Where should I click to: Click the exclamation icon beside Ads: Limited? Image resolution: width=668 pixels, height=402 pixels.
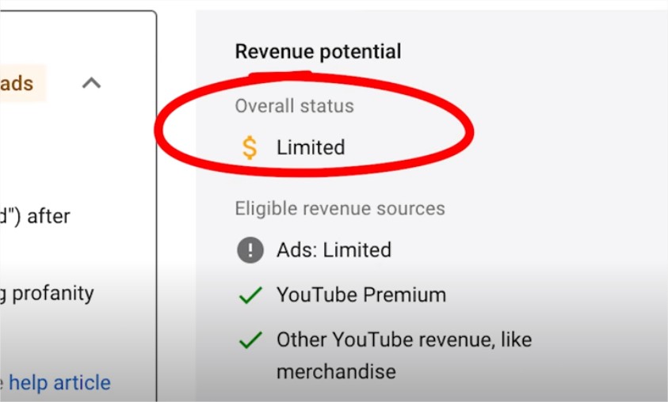(x=250, y=250)
